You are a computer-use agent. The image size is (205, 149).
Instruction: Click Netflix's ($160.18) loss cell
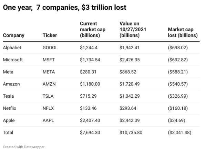[178, 108]
